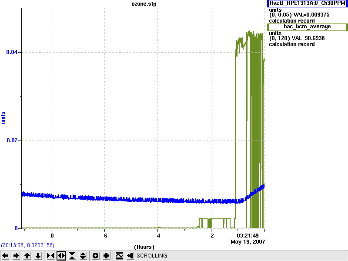Click 'calculation record' under hac_bcm_average
348x261 pixels.
pos(292,44)
